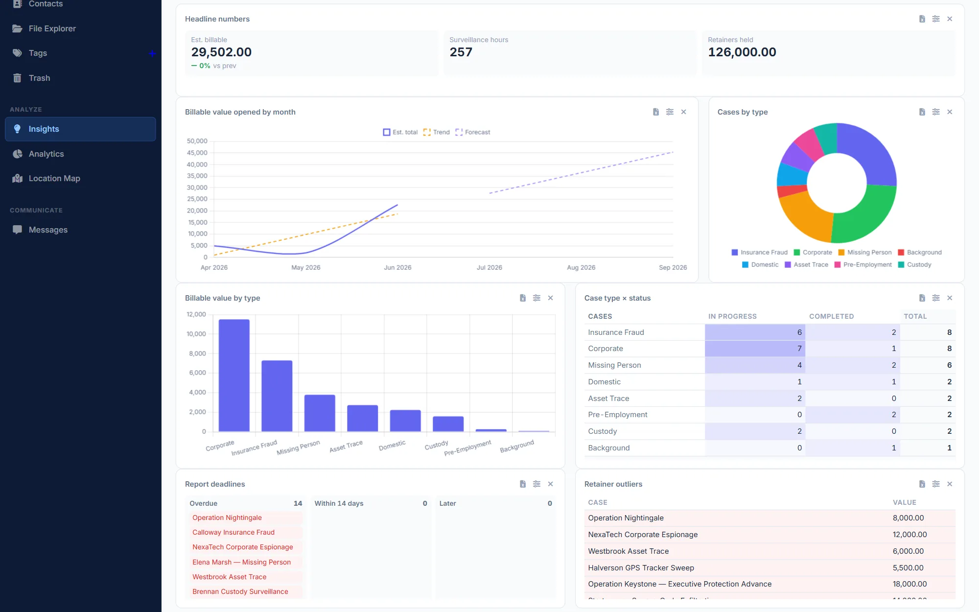979x612 pixels.
Task: Close Cases by type panel
Action: click(950, 112)
